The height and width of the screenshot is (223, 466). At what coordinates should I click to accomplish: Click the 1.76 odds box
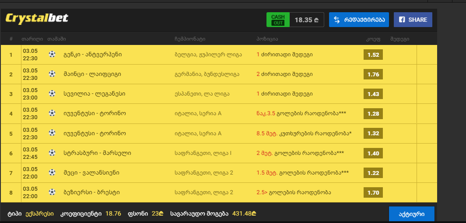373,75
